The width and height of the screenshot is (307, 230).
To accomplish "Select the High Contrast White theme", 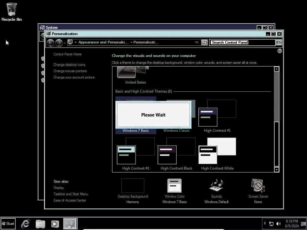I will (x=217, y=154).
